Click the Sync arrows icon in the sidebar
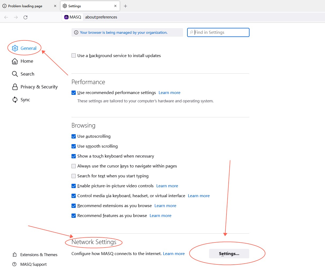The width and height of the screenshot is (325, 273). [x=15, y=100]
